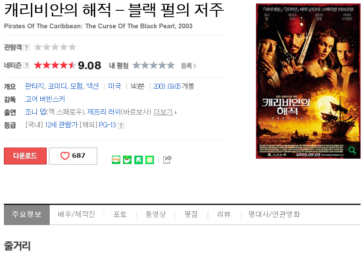The image size is (364, 253).
Task: Click magnifier icon on movie poster
Action: point(352,151)
